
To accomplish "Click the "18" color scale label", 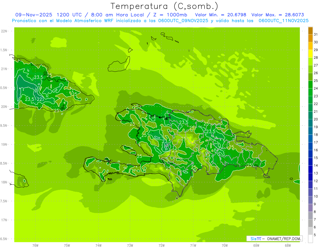I will 316,135.
